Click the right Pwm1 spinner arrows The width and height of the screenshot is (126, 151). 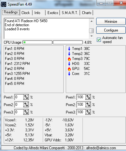click(88, 97)
